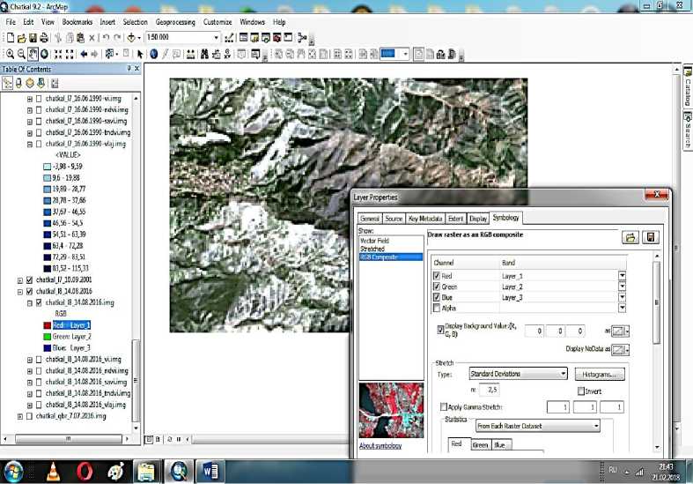
Task: Click the Zoom In magnifier tool
Action: (x=9, y=54)
